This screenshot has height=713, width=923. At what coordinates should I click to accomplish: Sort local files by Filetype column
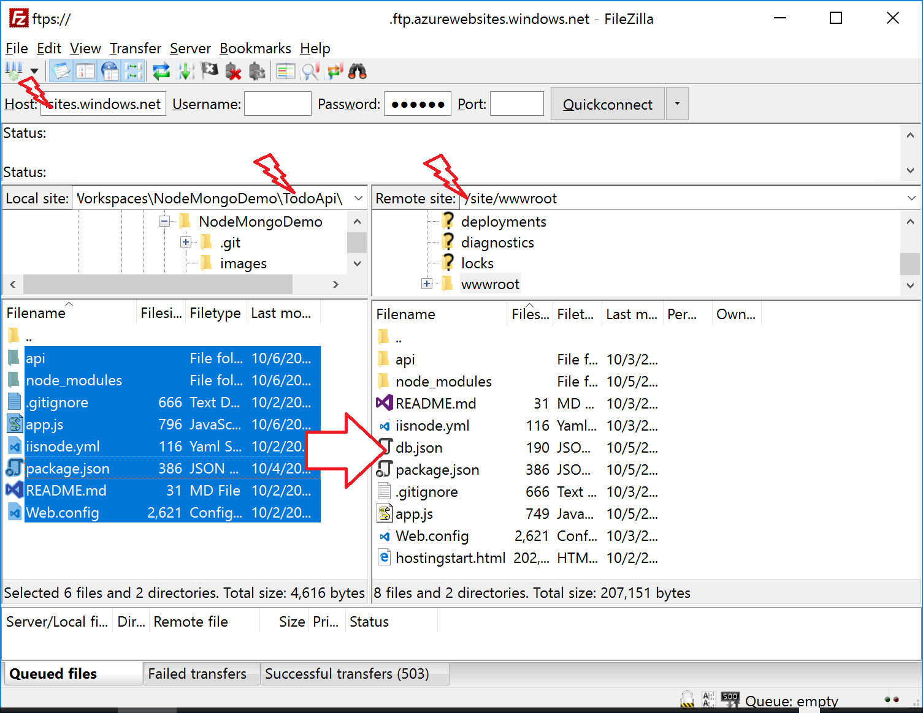coord(216,313)
